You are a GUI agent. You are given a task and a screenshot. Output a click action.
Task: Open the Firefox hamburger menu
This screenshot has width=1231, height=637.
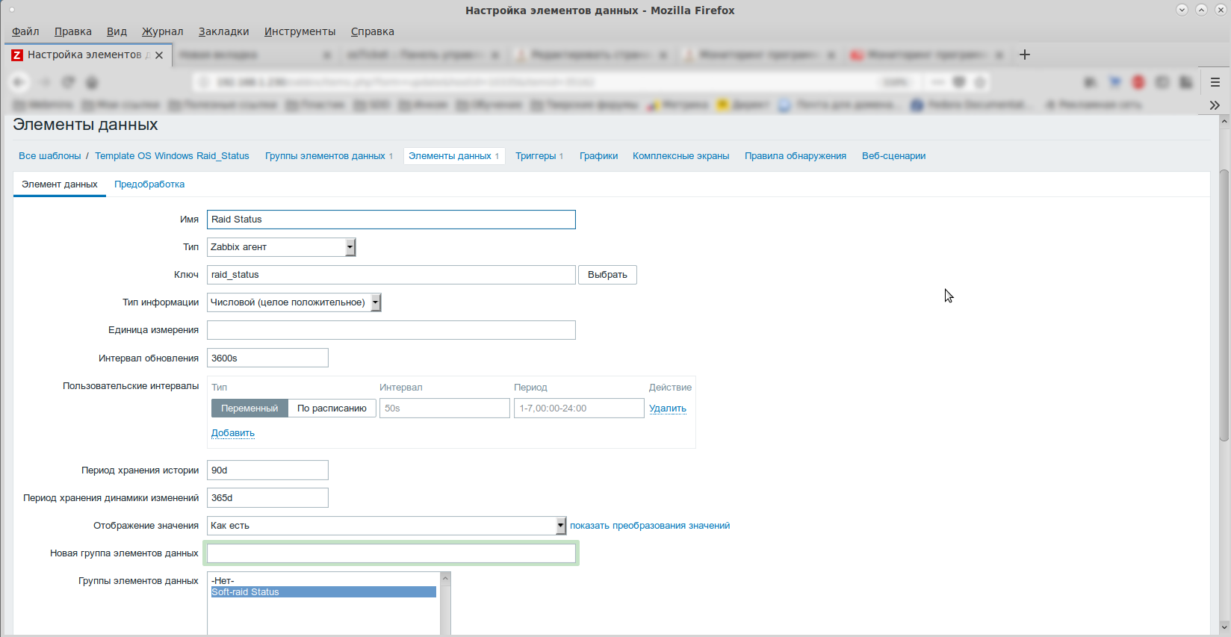(x=1215, y=82)
